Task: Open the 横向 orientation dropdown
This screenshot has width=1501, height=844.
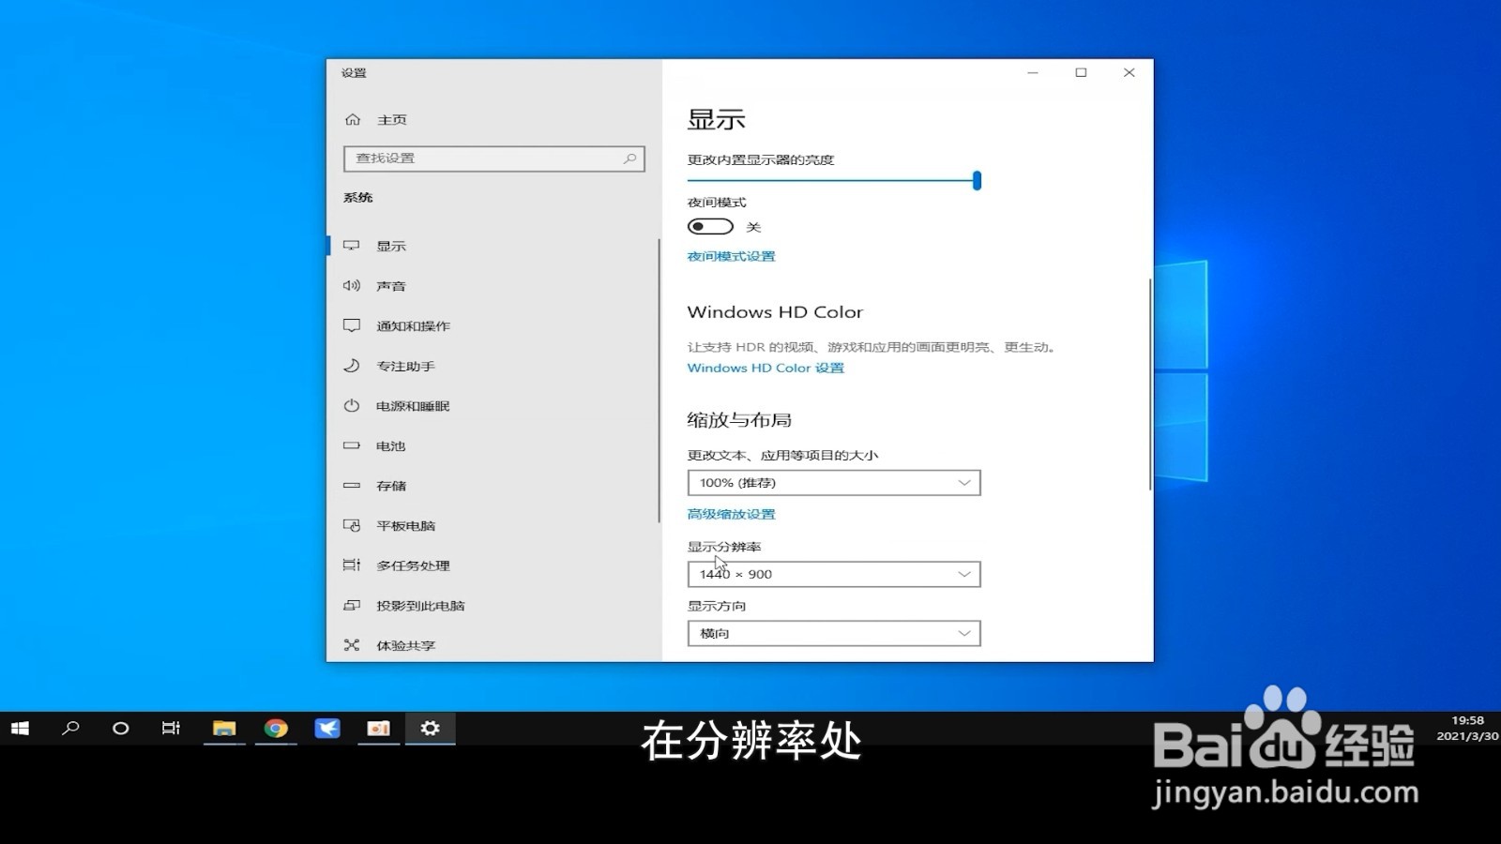Action: [x=834, y=633]
